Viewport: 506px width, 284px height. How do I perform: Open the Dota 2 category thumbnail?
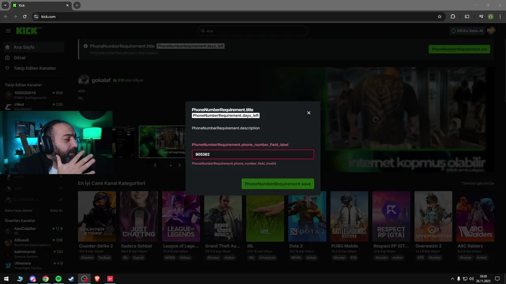click(307, 217)
